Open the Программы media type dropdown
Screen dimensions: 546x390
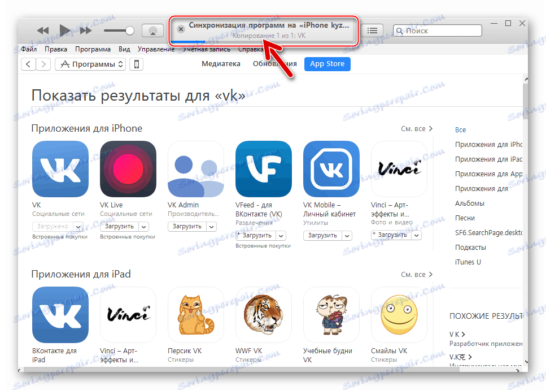coord(90,64)
